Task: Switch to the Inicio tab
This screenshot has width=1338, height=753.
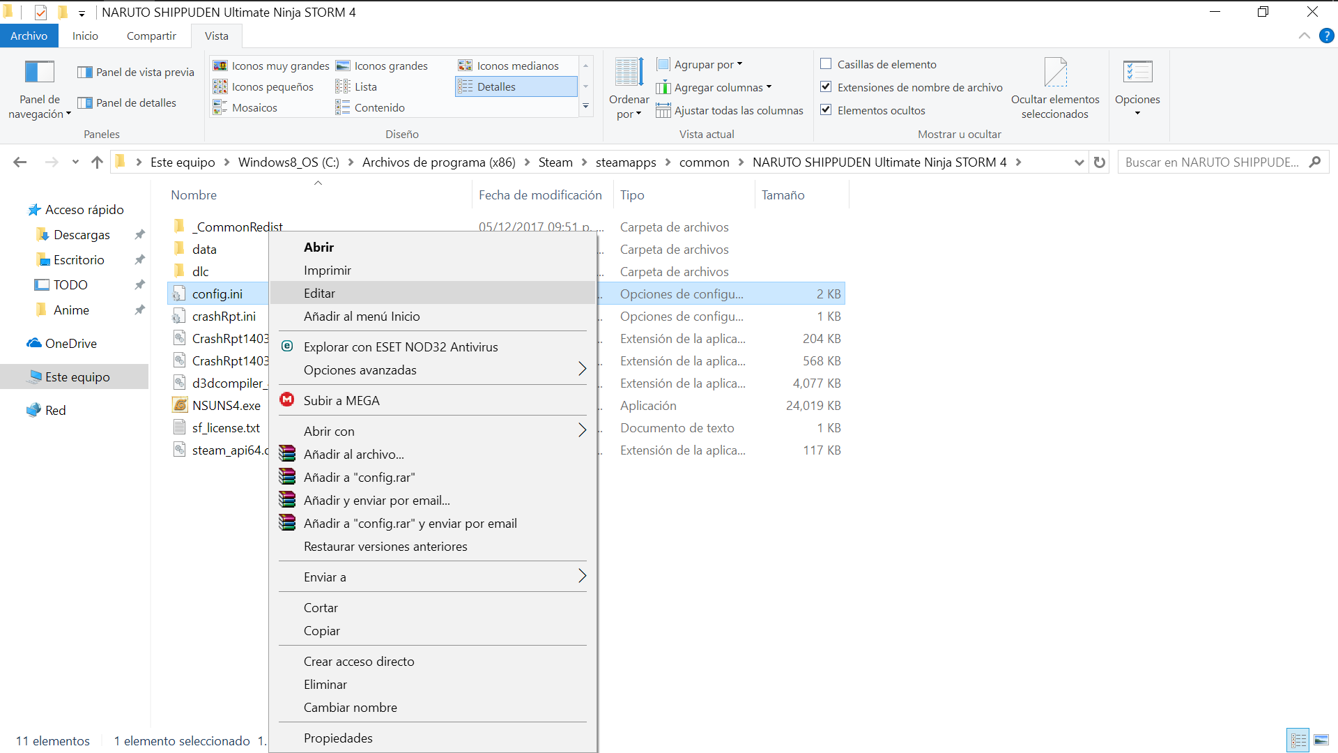Action: click(x=85, y=36)
